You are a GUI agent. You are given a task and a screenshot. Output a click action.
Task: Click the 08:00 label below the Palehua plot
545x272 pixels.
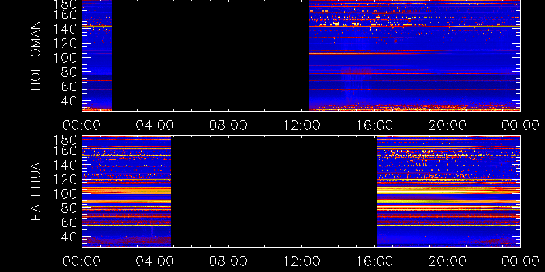pos(228,261)
